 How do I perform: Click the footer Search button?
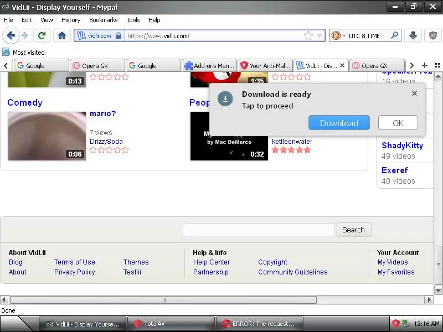353,230
